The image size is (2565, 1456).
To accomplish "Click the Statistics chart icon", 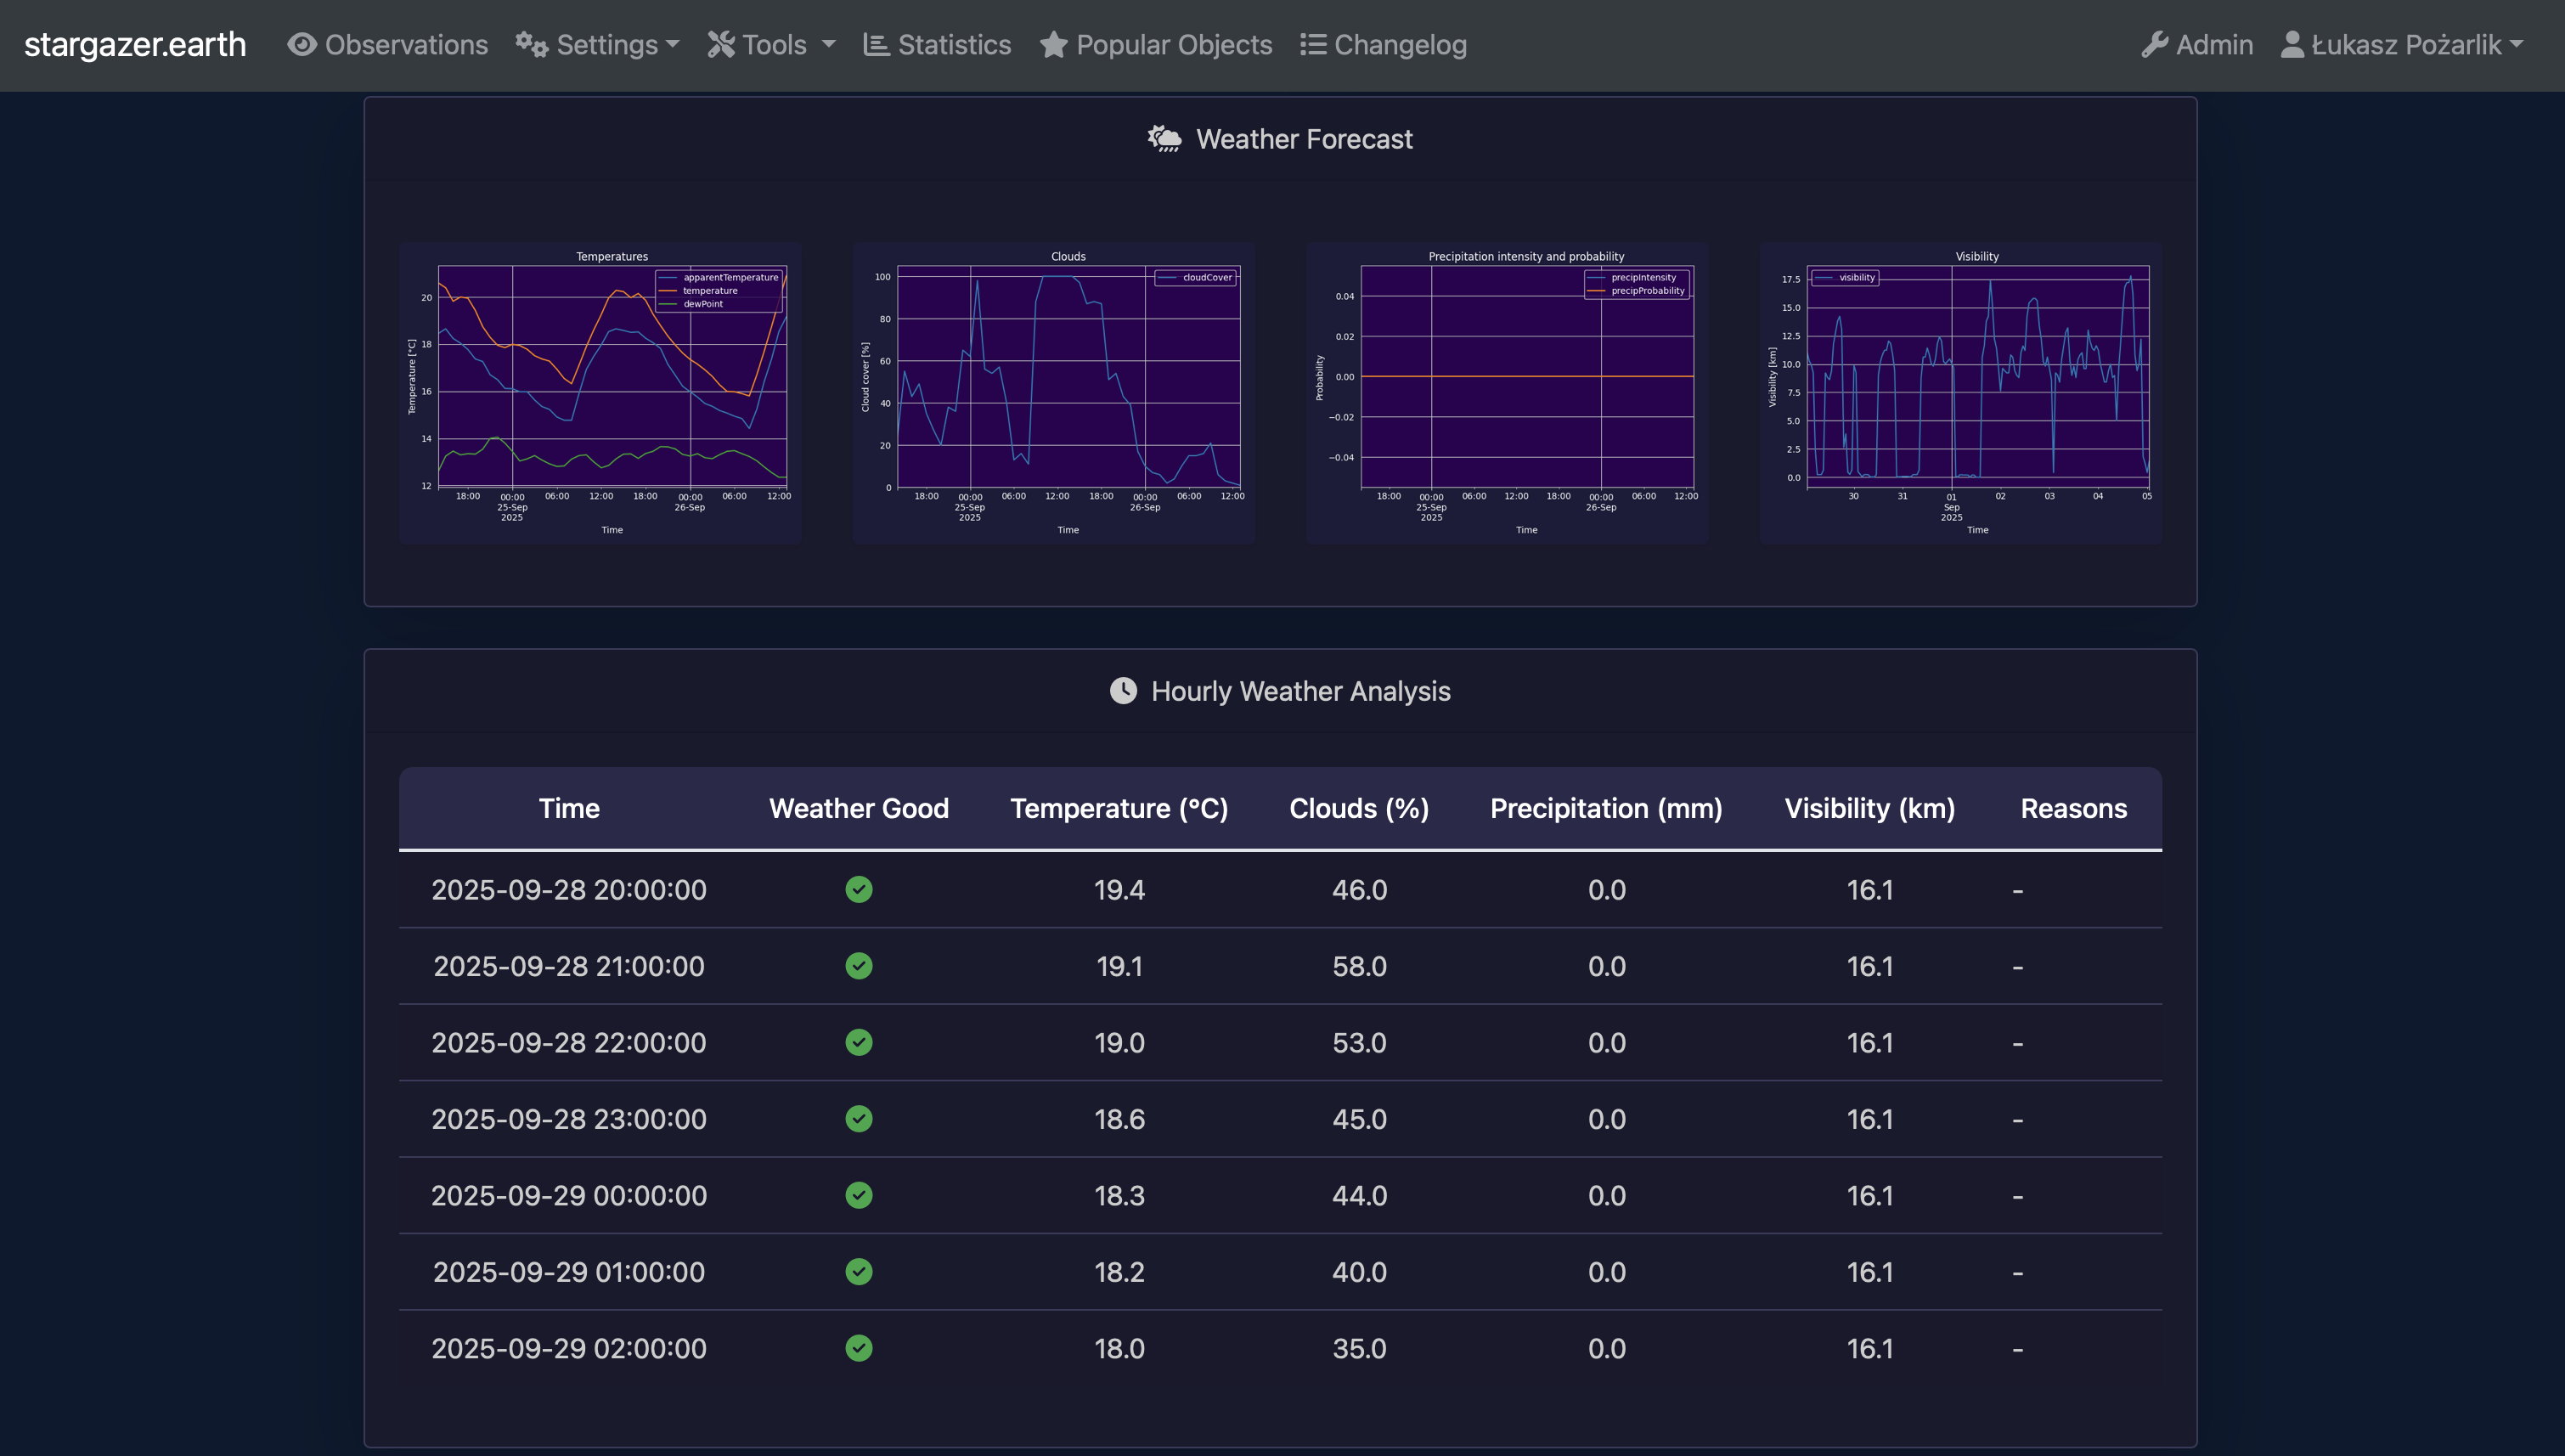I will pyautogui.click(x=876, y=45).
